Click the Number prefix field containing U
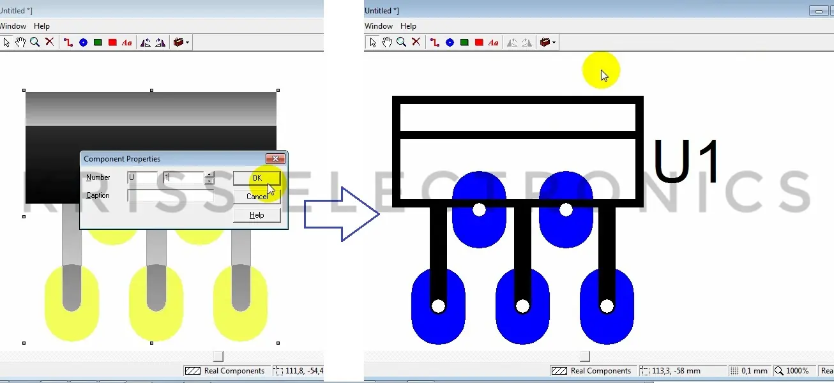Image resolution: width=834 pixels, height=383 pixels. 142,177
